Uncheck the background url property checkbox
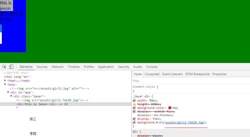Viewport: 250px width, 137px height. 134,122
